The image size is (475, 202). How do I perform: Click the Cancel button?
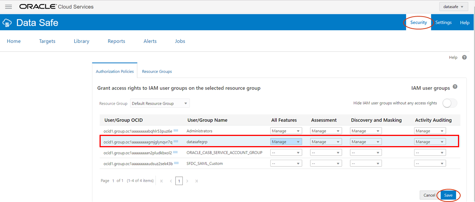[x=429, y=195]
